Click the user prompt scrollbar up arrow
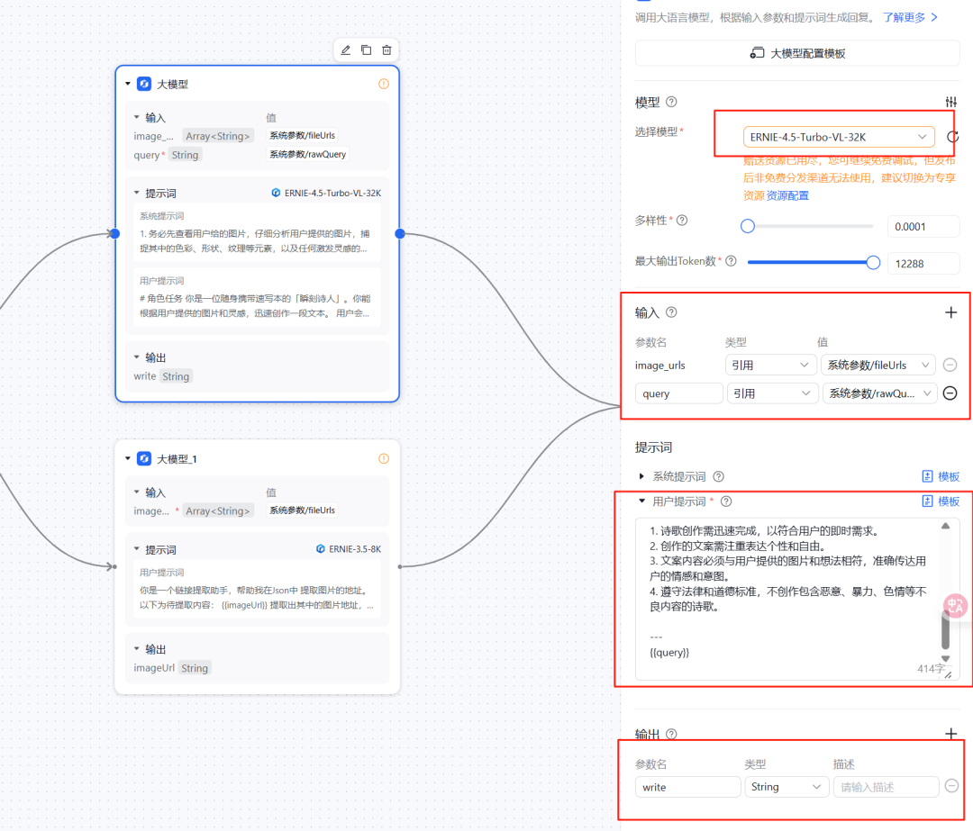Viewport: 973px width, 831px height. click(945, 526)
